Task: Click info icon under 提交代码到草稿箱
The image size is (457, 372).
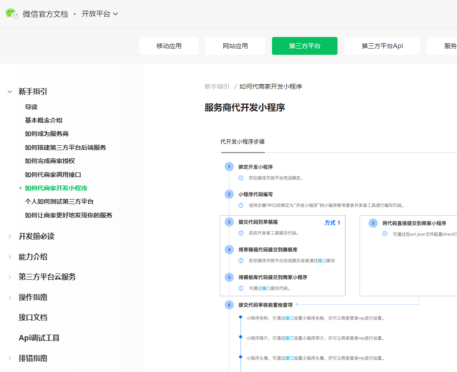Action: [x=241, y=233]
